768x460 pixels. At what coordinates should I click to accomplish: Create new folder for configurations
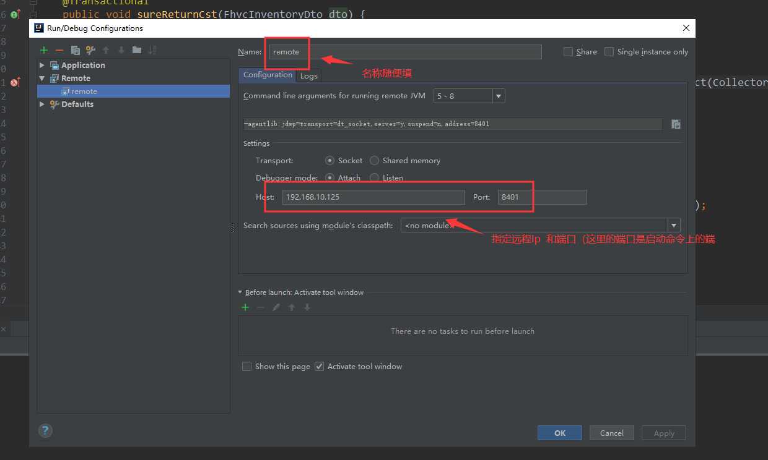click(137, 50)
